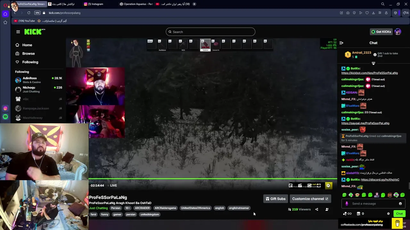Click the last green quick emote

point(402,195)
